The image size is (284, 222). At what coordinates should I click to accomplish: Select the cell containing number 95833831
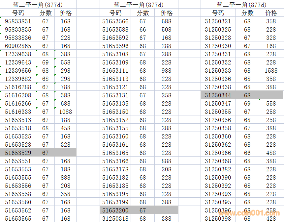point(18,21)
